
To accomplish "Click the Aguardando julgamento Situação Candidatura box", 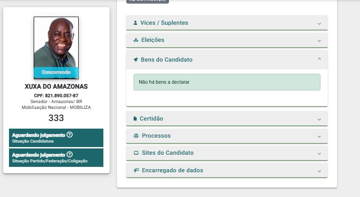I will 56,138.
